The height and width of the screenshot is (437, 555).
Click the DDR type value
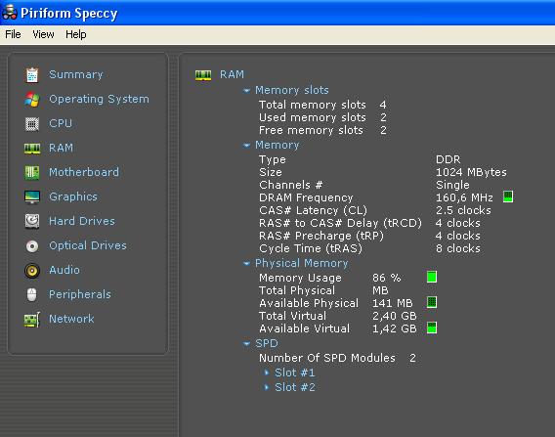pyautogui.click(x=448, y=159)
